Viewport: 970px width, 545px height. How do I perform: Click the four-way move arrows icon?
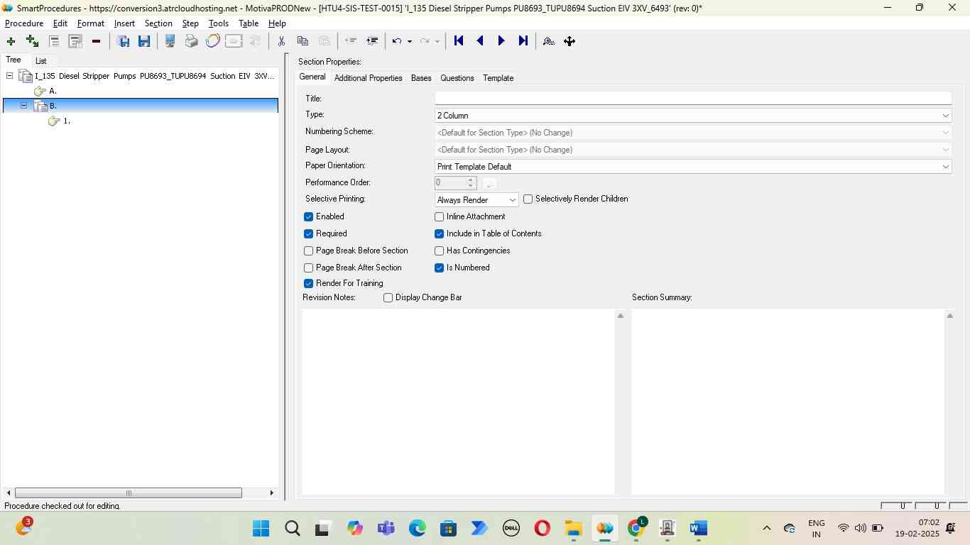pyautogui.click(x=570, y=41)
